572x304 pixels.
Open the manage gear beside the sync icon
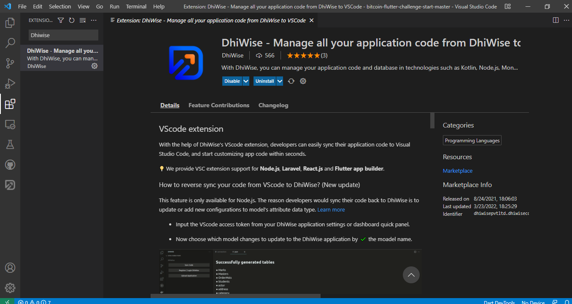(303, 81)
